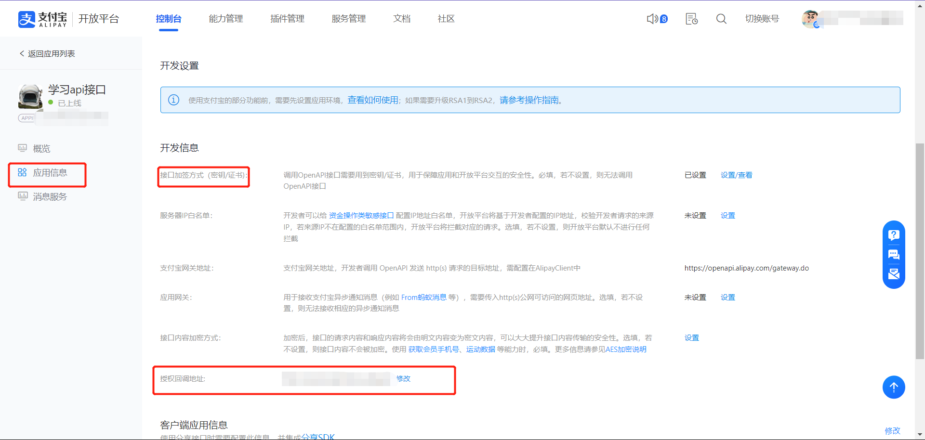The width and height of the screenshot is (925, 440).
Task: Open the 能力管理 tab
Action: pos(225,18)
